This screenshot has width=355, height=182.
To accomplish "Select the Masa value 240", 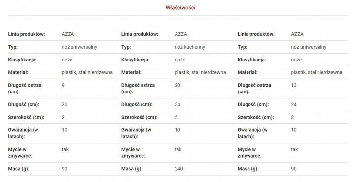I will click(x=179, y=169).
